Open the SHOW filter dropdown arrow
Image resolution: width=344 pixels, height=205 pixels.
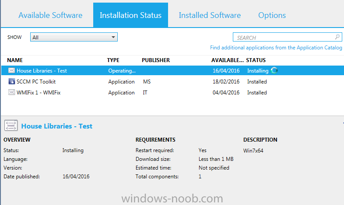[113, 37]
